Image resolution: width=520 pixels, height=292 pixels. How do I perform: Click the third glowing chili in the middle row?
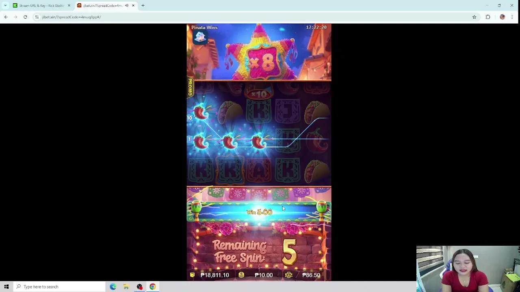point(258,142)
